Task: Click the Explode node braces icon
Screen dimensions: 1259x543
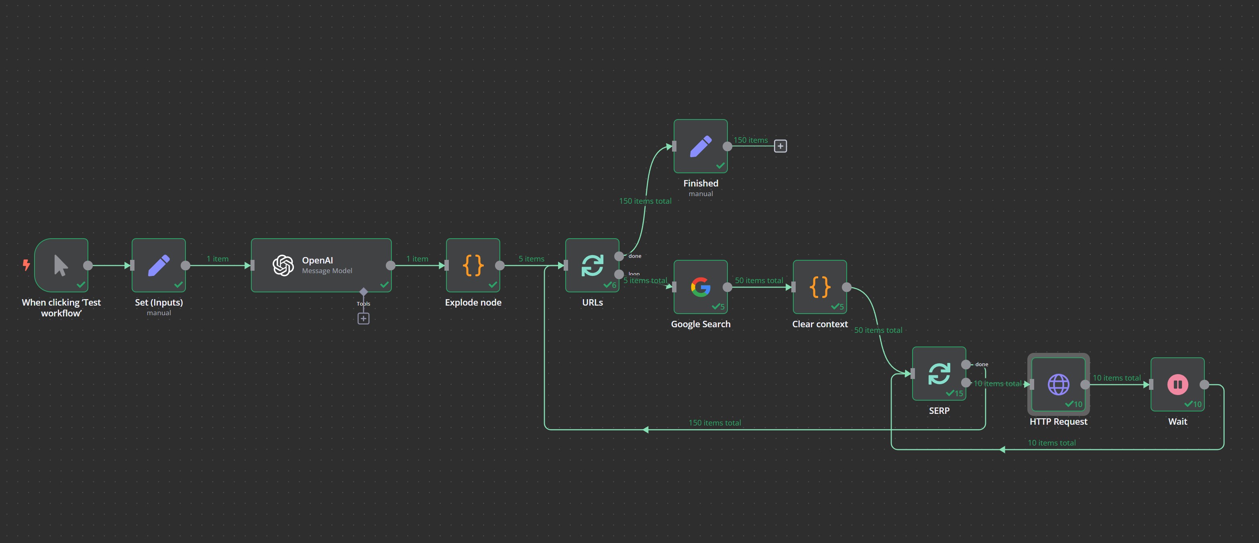Action: tap(473, 265)
